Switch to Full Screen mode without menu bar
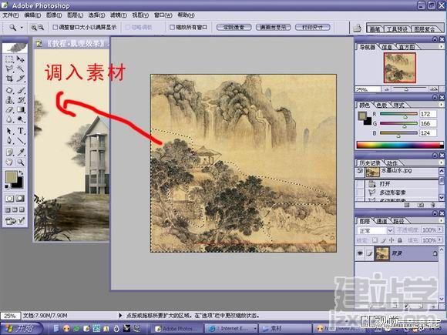 coord(22,210)
